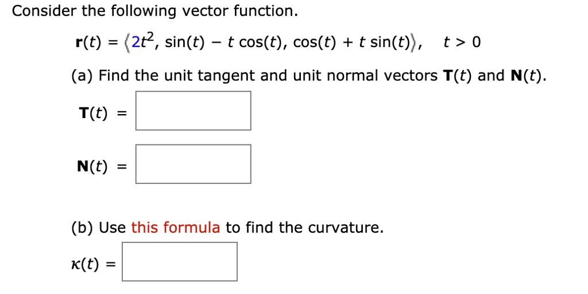Click "to find the curvature" text
This screenshot has width=588, height=294.
(305, 228)
